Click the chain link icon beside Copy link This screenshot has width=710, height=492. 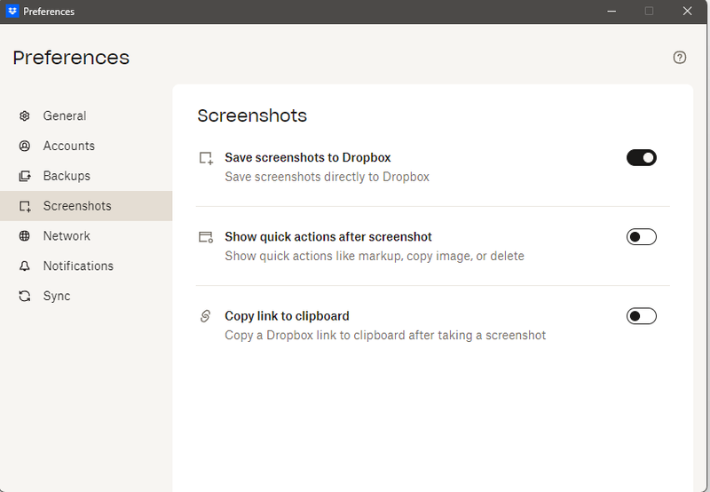coord(206,316)
